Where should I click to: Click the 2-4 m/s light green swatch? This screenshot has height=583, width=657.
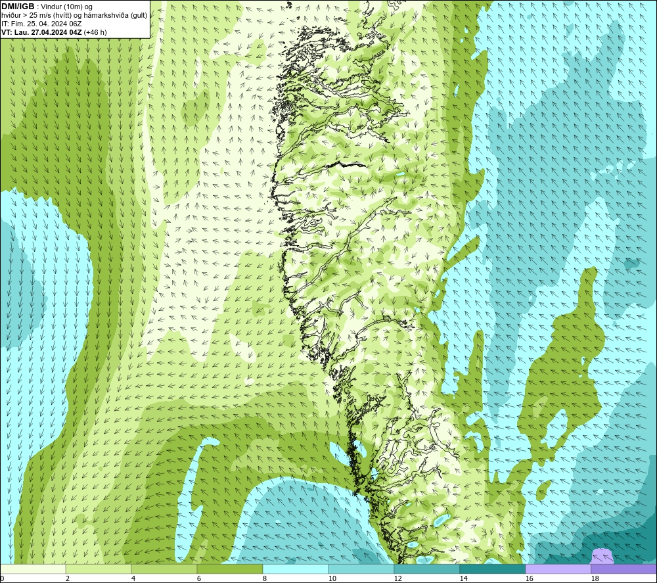pyautogui.click(x=99, y=569)
